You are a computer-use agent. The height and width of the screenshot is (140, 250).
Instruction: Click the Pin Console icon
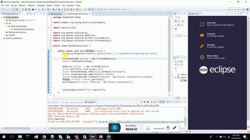point(168,102)
